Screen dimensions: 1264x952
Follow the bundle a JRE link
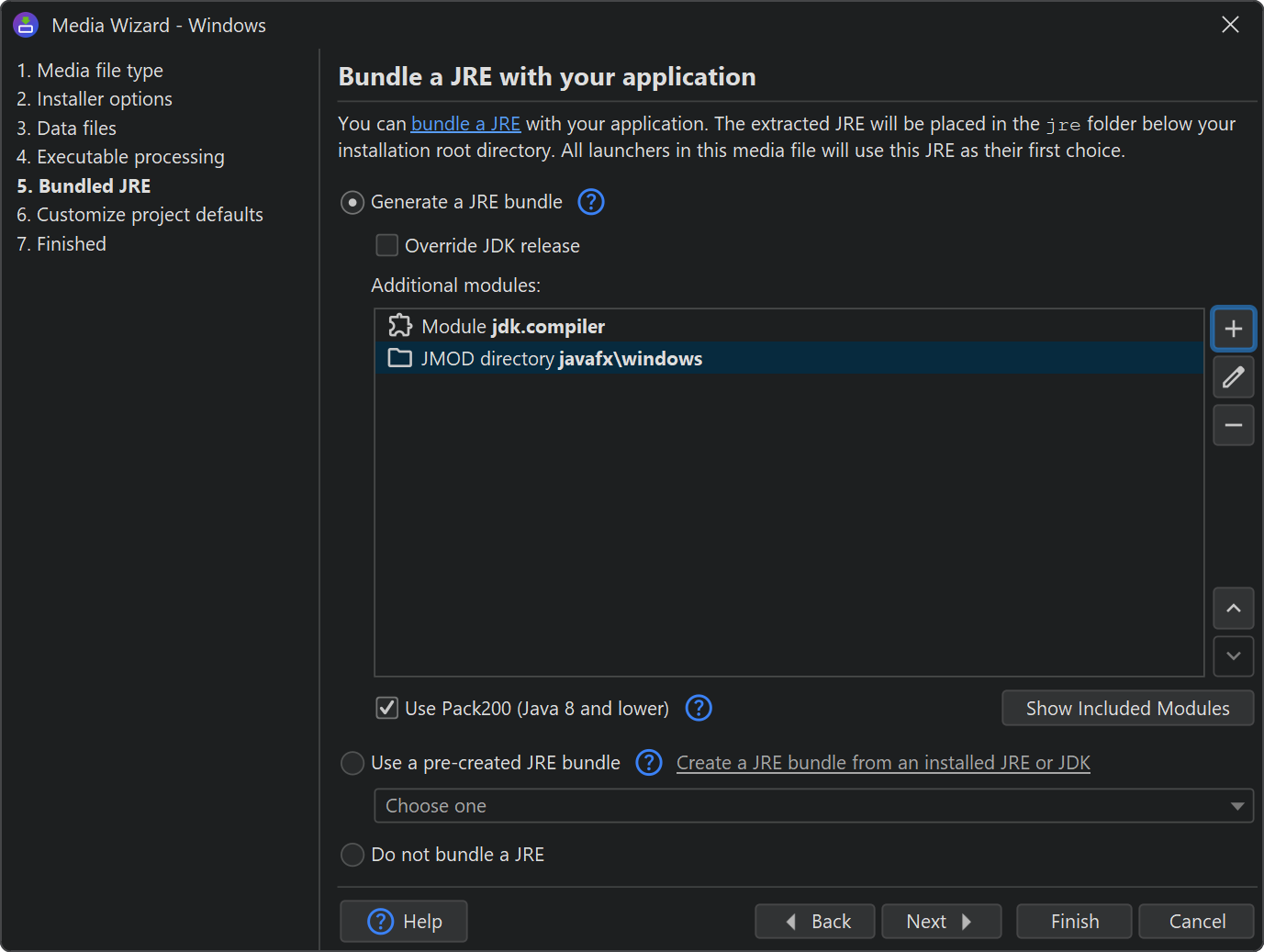pyautogui.click(x=465, y=124)
